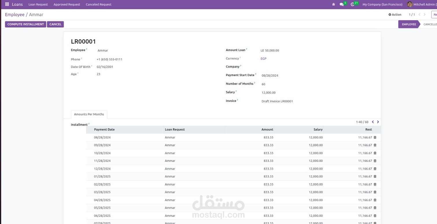Select the Amounts Per Months tab

click(89, 114)
